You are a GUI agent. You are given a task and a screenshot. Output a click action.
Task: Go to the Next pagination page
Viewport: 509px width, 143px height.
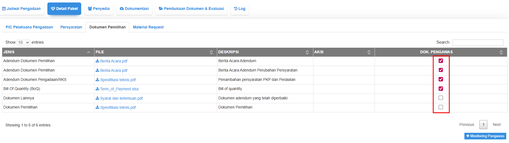497,125
